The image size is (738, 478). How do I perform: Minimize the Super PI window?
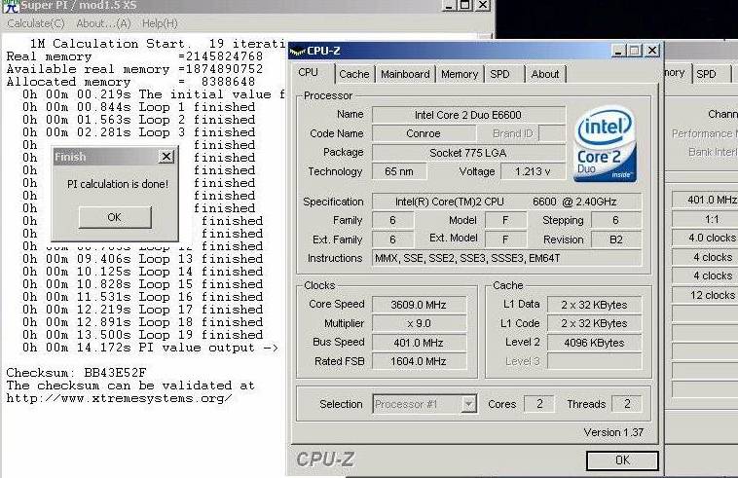coord(449,5)
